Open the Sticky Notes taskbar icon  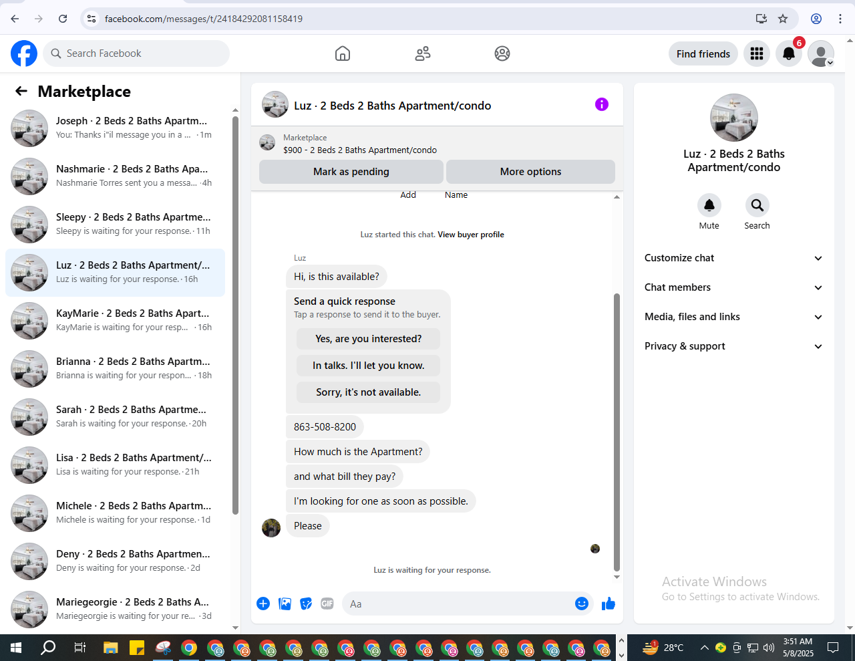[x=137, y=647]
